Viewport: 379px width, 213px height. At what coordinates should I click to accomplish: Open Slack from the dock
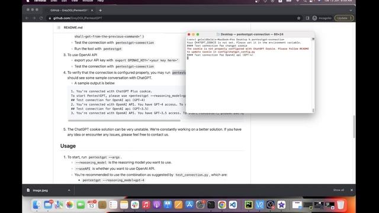(135, 205)
